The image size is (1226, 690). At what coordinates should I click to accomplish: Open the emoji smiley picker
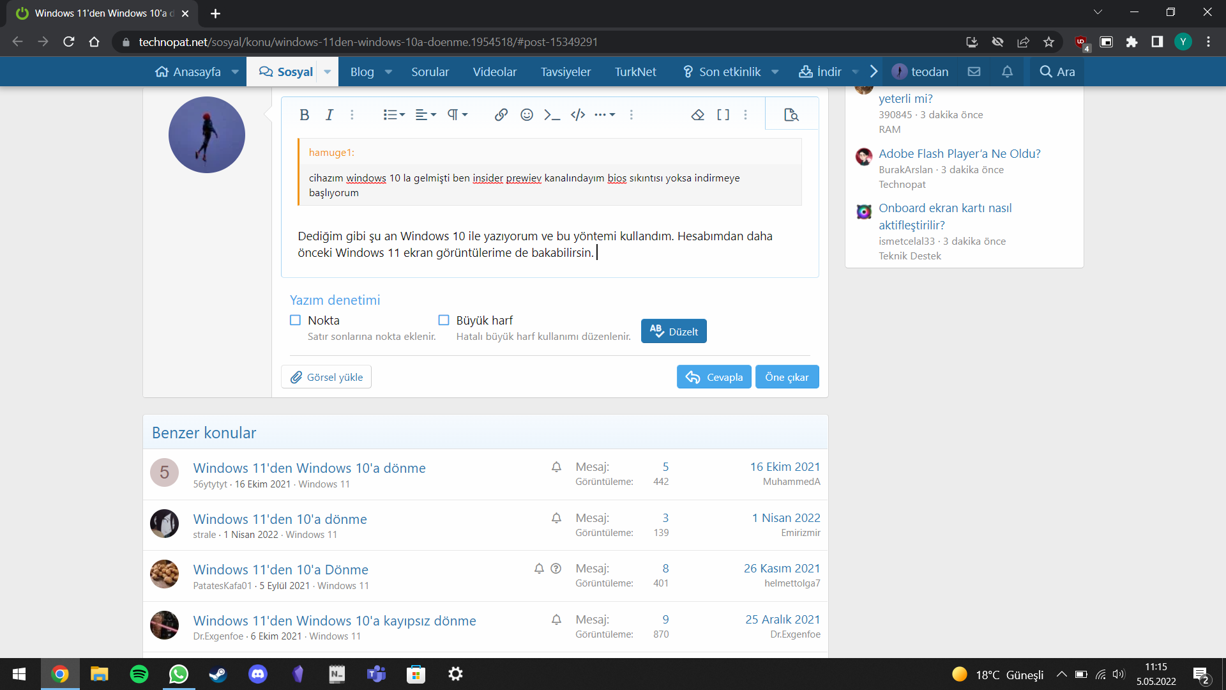(x=527, y=115)
